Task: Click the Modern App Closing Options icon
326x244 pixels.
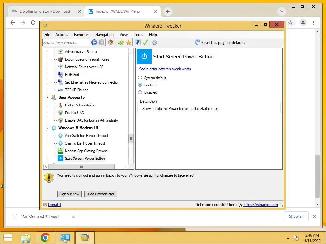Action: [60, 151]
